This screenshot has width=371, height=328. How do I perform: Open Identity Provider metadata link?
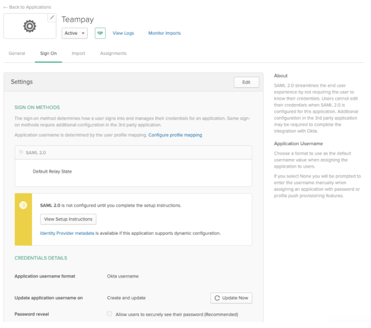(67, 233)
